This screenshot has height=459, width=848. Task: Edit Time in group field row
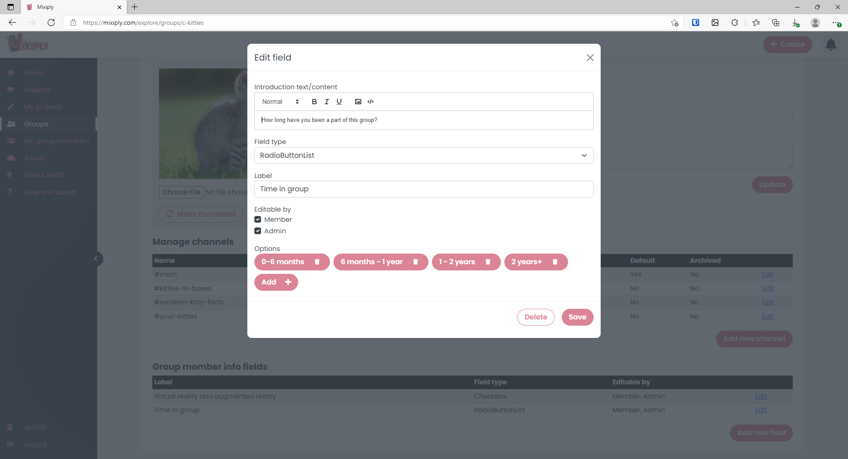click(761, 410)
